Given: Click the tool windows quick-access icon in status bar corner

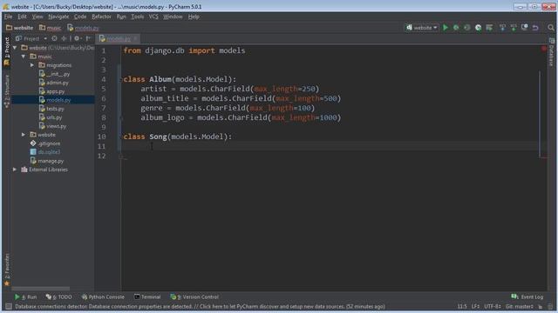Looking at the screenshot, I should (9, 306).
